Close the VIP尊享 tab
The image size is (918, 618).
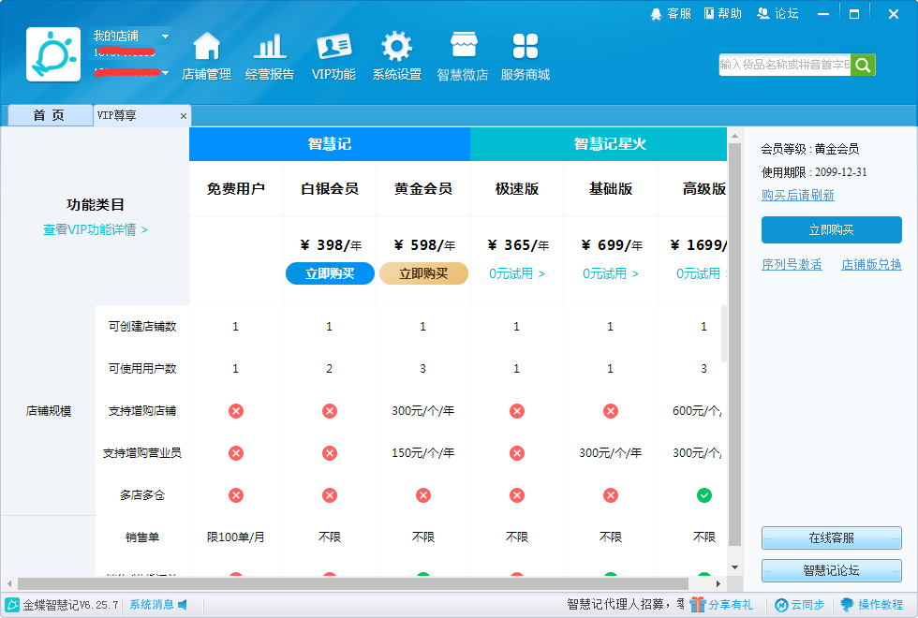184,116
